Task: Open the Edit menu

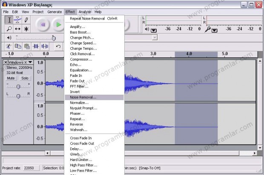Action: coord(15,12)
